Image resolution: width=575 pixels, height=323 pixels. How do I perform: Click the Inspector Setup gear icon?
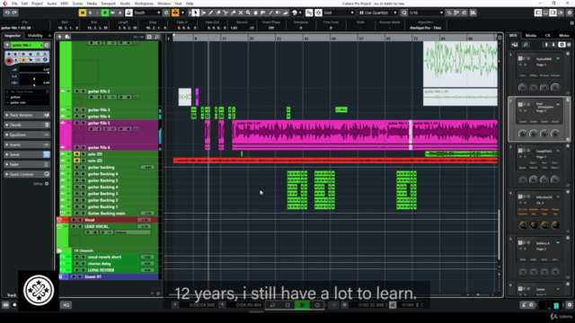(x=47, y=183)
